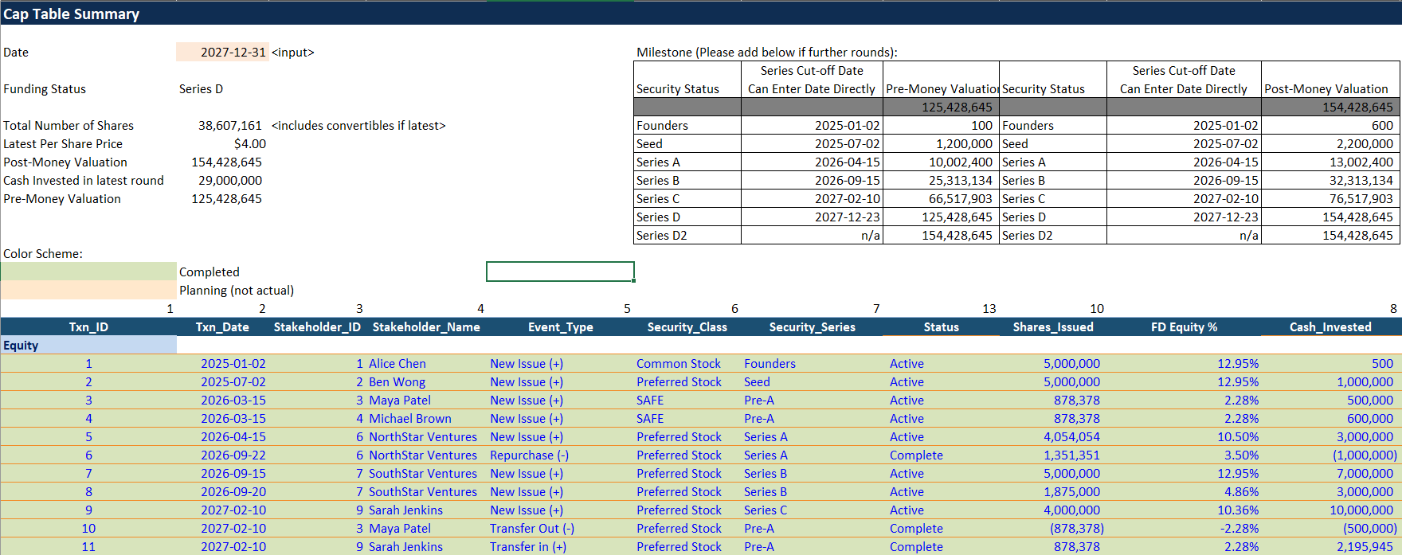Select the Ben Wong stakeholder cell
Screen dimensions: 1402x555
[x=426, y=382]
